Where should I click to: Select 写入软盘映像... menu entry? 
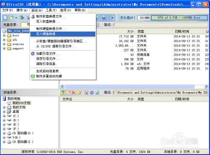(x=63, y=21)
